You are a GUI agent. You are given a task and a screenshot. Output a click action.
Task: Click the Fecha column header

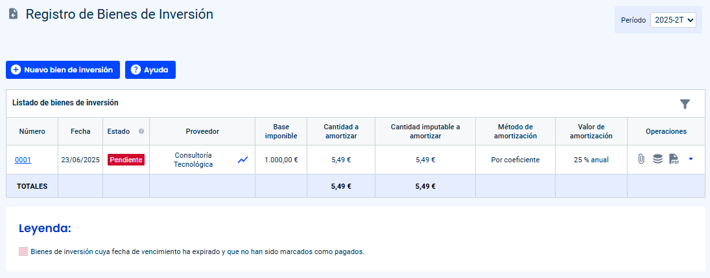(x=80, y=131)
